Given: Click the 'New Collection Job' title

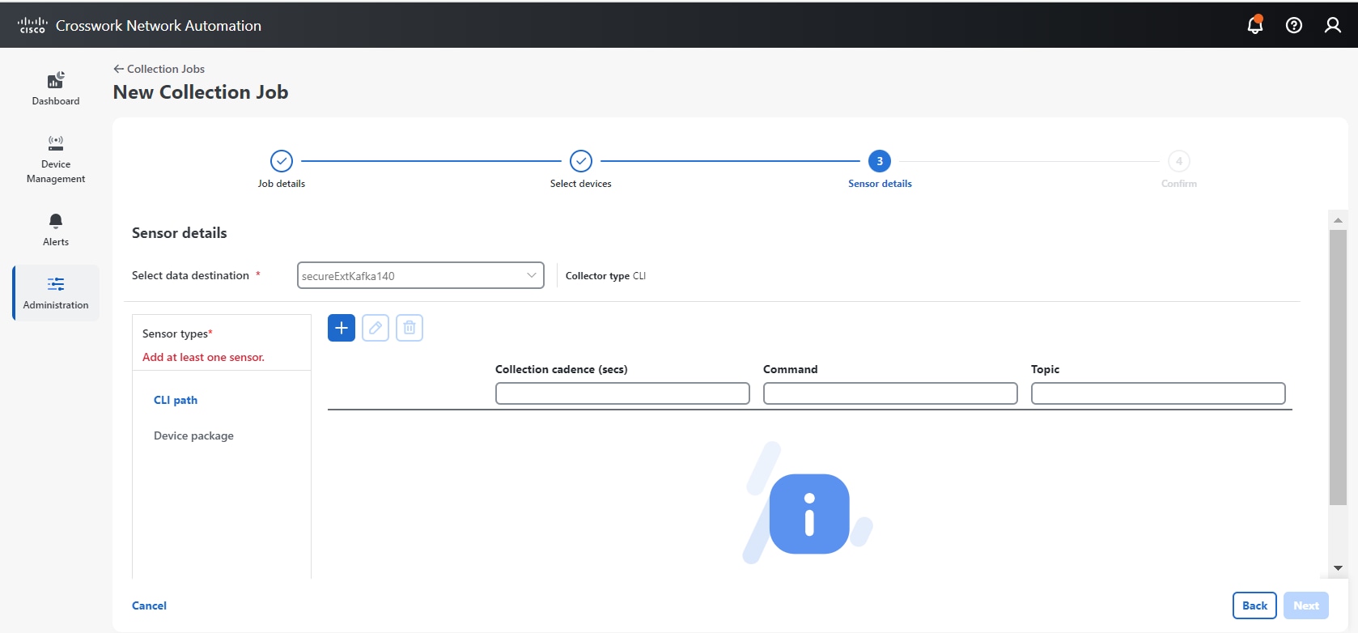Looking at the screenshot, I should coord(201,92).
